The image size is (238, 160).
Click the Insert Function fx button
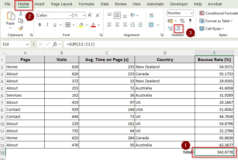click(x=55, y=44)
